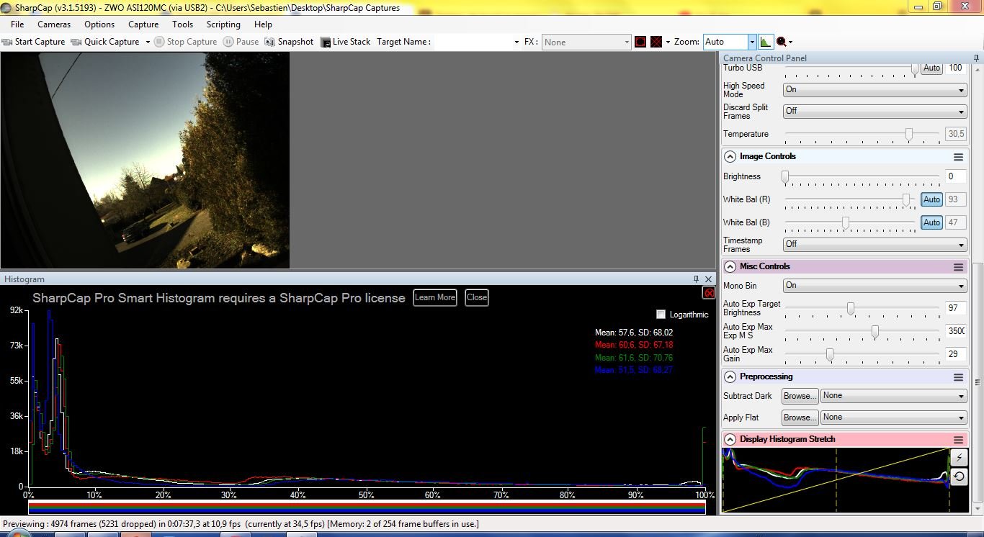Image resolution: width=984 pixels, height=537 pixels.
Task: Open the Help menu
Action: tap(263, 24)
